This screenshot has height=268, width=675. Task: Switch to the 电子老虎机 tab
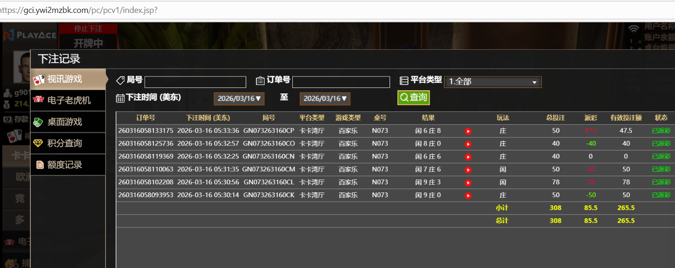pyautogui.click(x=68, y=100)
